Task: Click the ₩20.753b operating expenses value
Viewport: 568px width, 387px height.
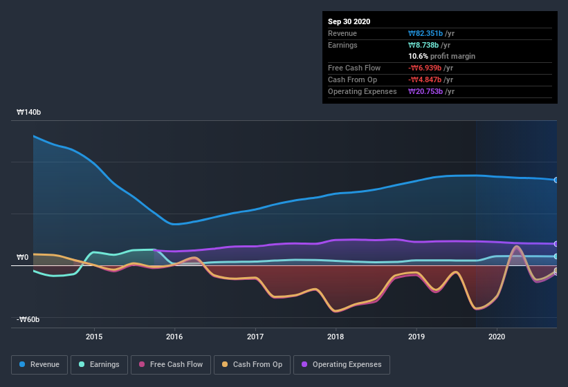Action: click(425, 91)
